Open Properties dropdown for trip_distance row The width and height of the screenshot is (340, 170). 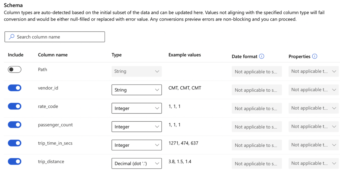click(313, 163)
